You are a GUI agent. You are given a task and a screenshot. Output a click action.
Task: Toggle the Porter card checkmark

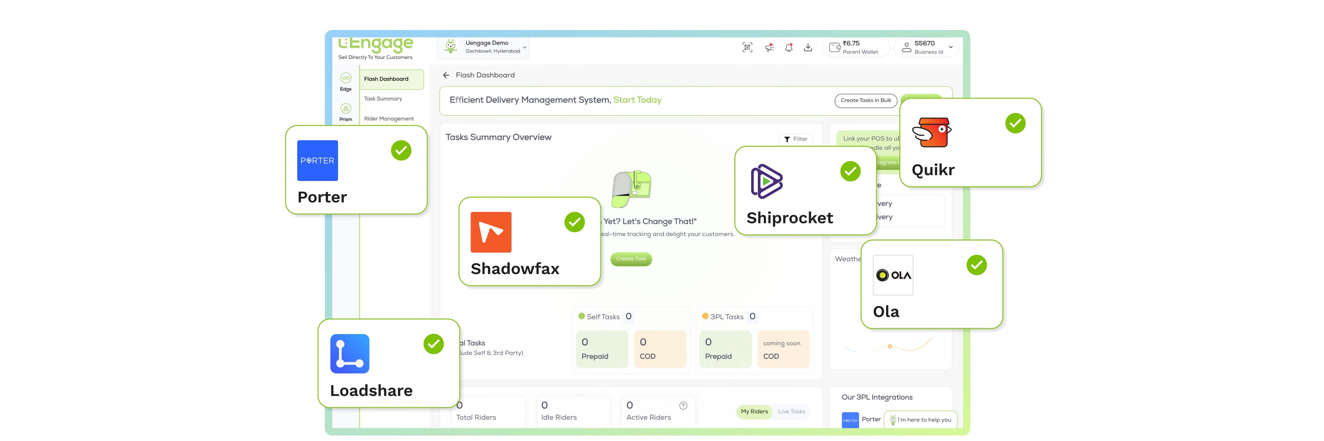click(x=401, y=150)
